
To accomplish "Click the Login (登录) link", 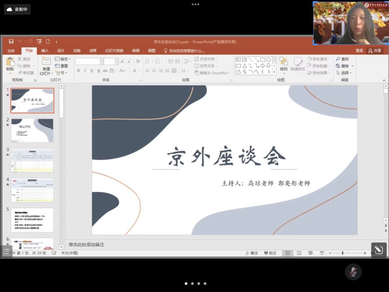I will [x=359, y=51].
